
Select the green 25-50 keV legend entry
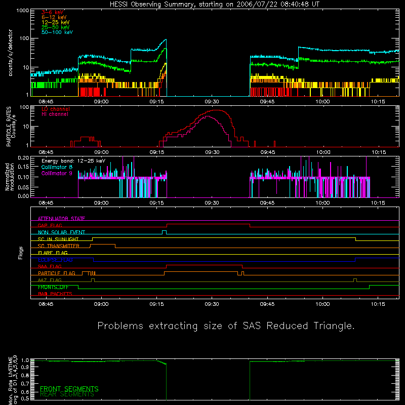(55, 27)
